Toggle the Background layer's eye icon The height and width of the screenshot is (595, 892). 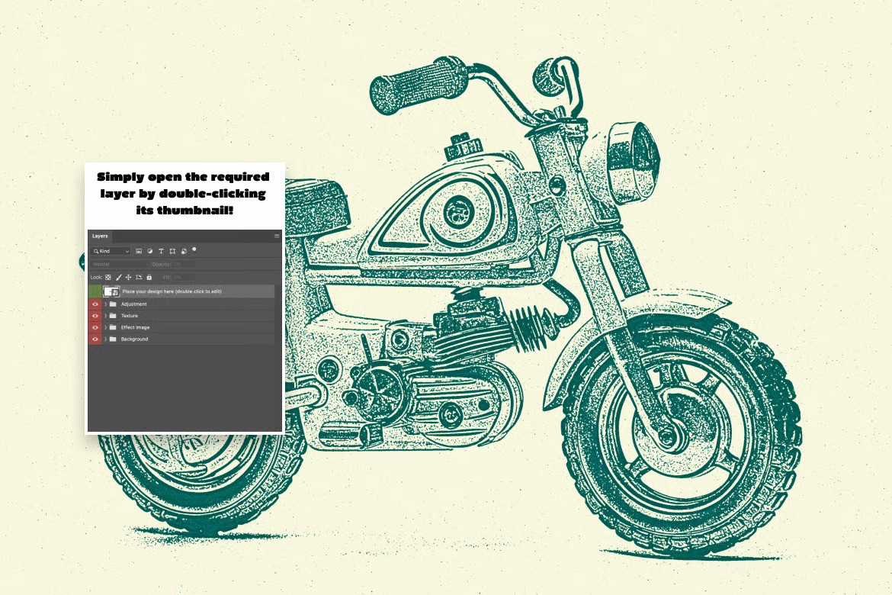pos(95,339)
